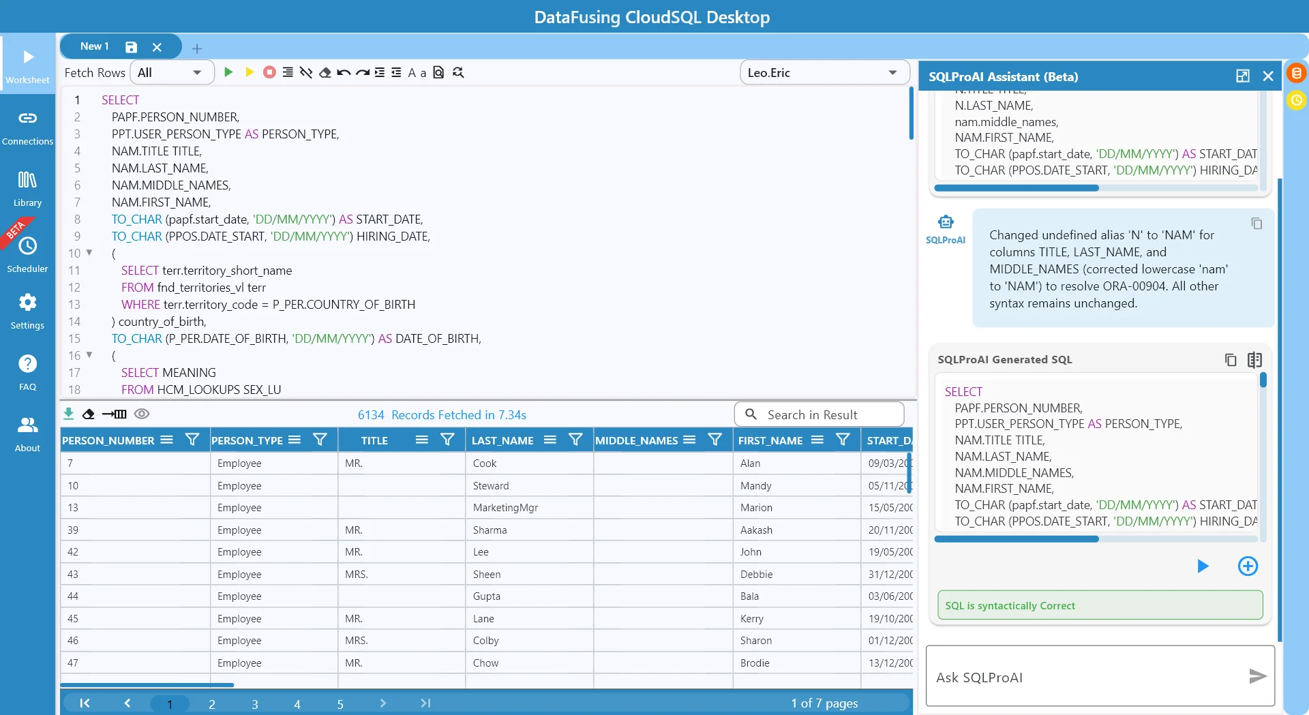Collapse code block at line 16
This screenshot has width=1309, height=715.
[89, 355]
